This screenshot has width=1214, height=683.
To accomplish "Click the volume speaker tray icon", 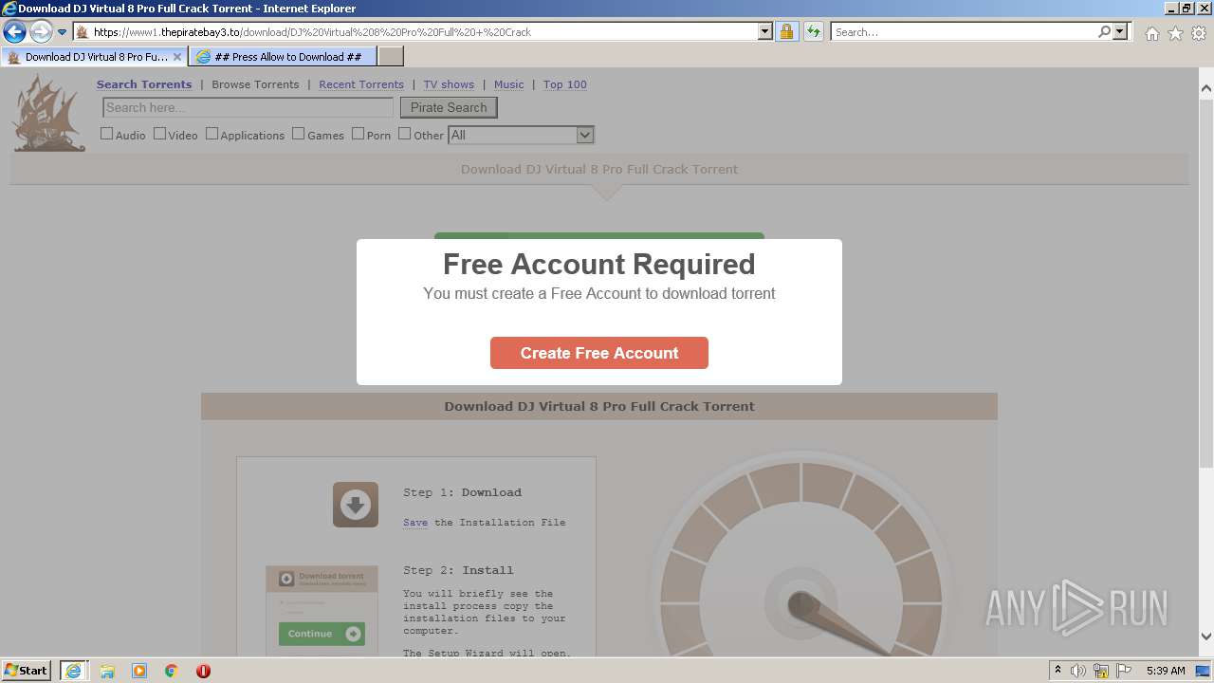I will point(1077,671).
